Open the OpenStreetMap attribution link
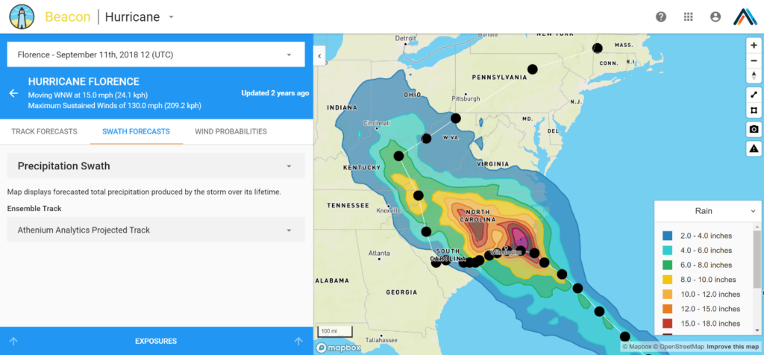Viewport: 764px width, 355px height. (x=678, y=347)
